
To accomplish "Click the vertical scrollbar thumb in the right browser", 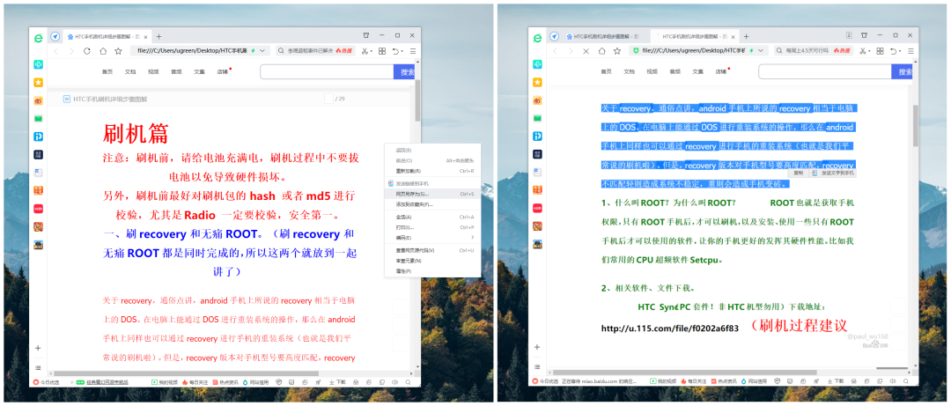I will 916,126.
